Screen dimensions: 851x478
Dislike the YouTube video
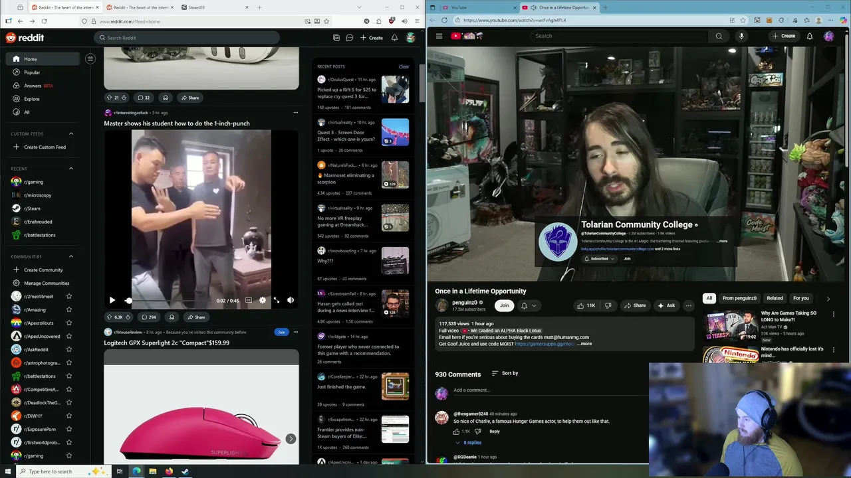608,305
